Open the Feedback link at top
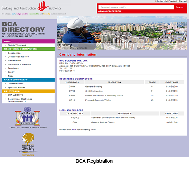The image size is (189, 172). tap(173, 1)
